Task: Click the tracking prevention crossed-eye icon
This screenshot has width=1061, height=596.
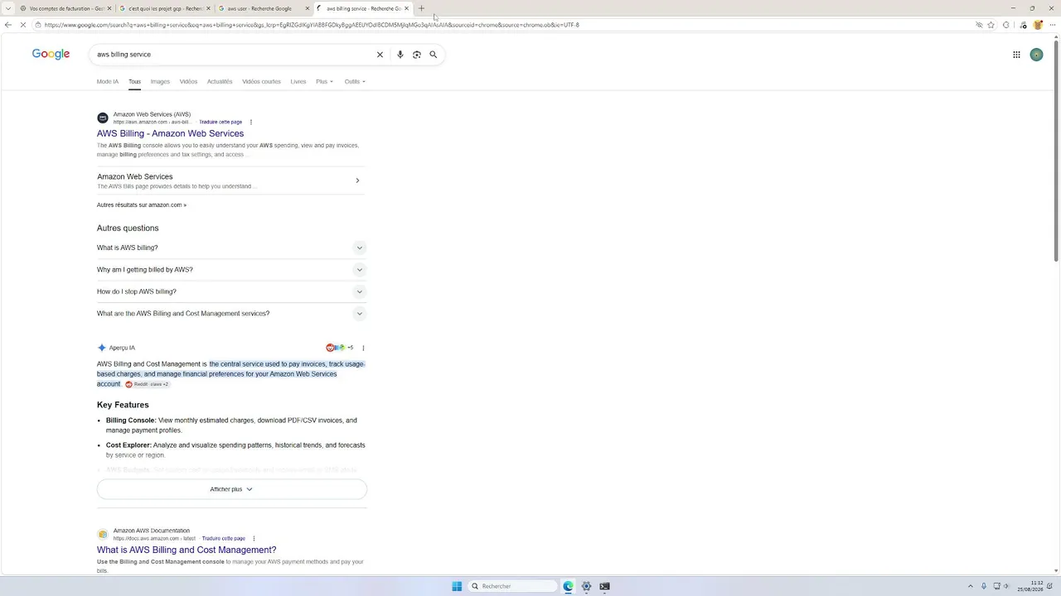Action: click(x=979, y=25)
